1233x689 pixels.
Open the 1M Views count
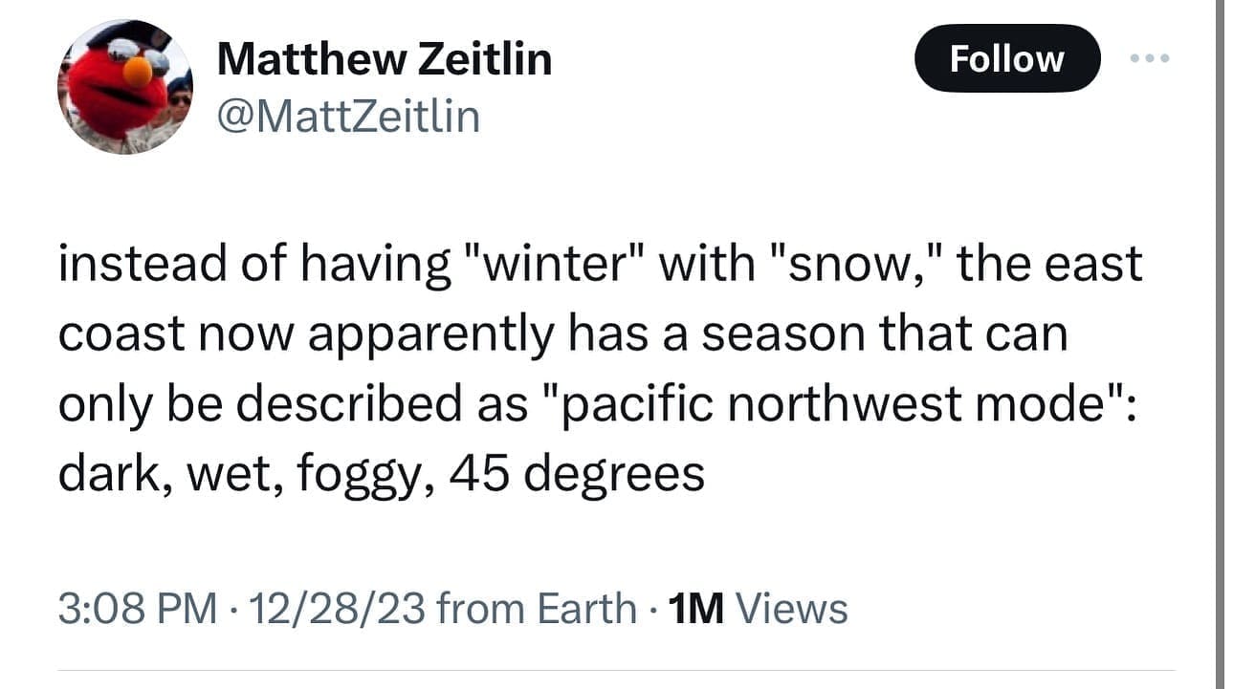(759, 609)
